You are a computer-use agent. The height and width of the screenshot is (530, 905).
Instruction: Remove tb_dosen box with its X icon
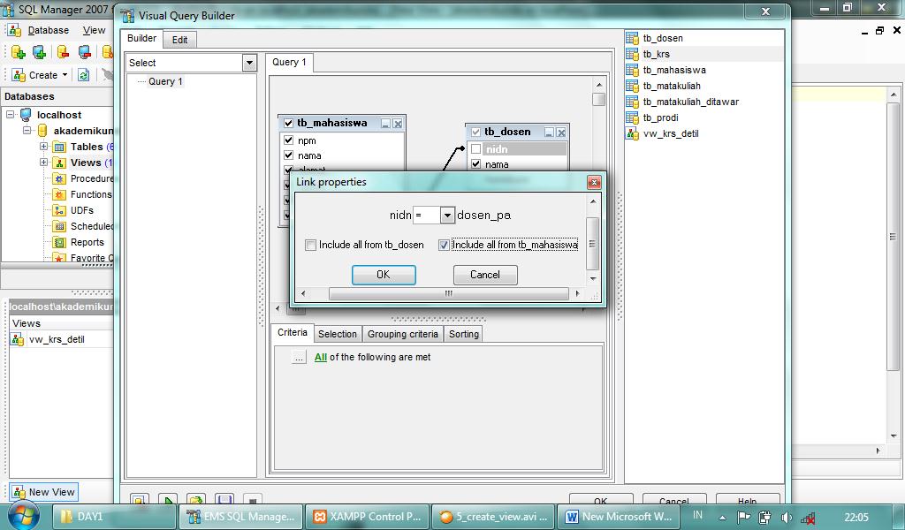point(561,132)
